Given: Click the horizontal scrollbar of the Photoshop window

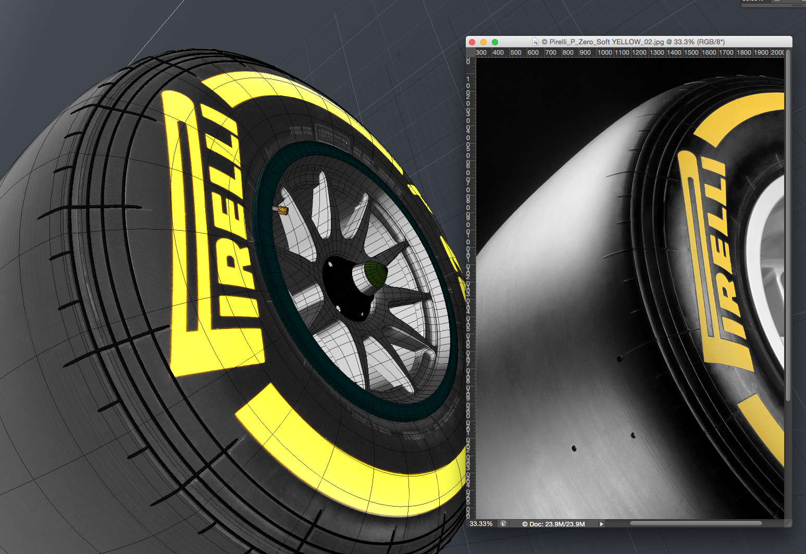Looking at the screenshot, I should pyautogui.click(x=696, y=523).
